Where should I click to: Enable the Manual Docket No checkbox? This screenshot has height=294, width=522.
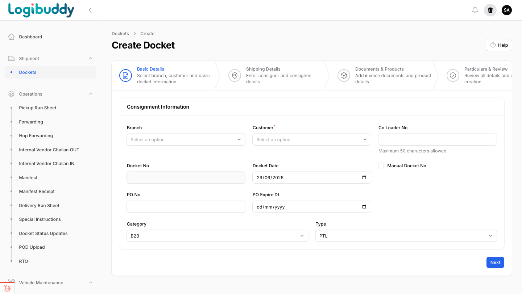[381, 165]
